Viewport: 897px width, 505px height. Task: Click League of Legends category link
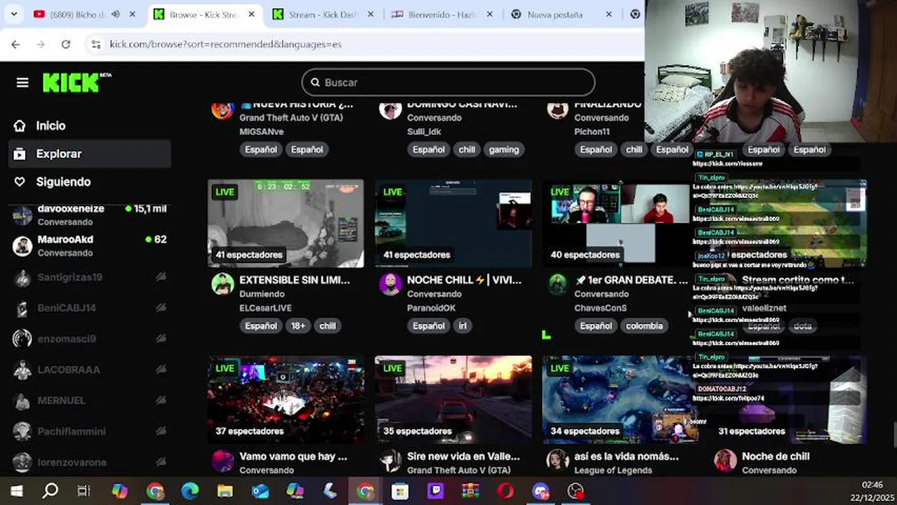tap(613, 470)
